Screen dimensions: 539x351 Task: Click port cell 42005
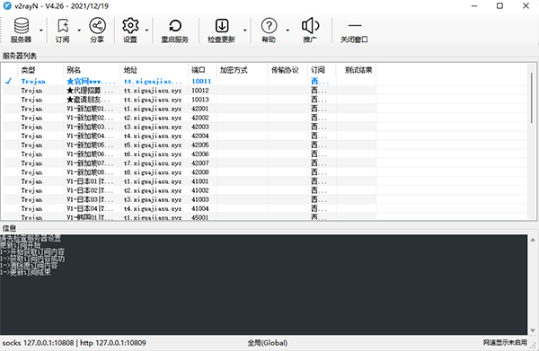point(200,145)
